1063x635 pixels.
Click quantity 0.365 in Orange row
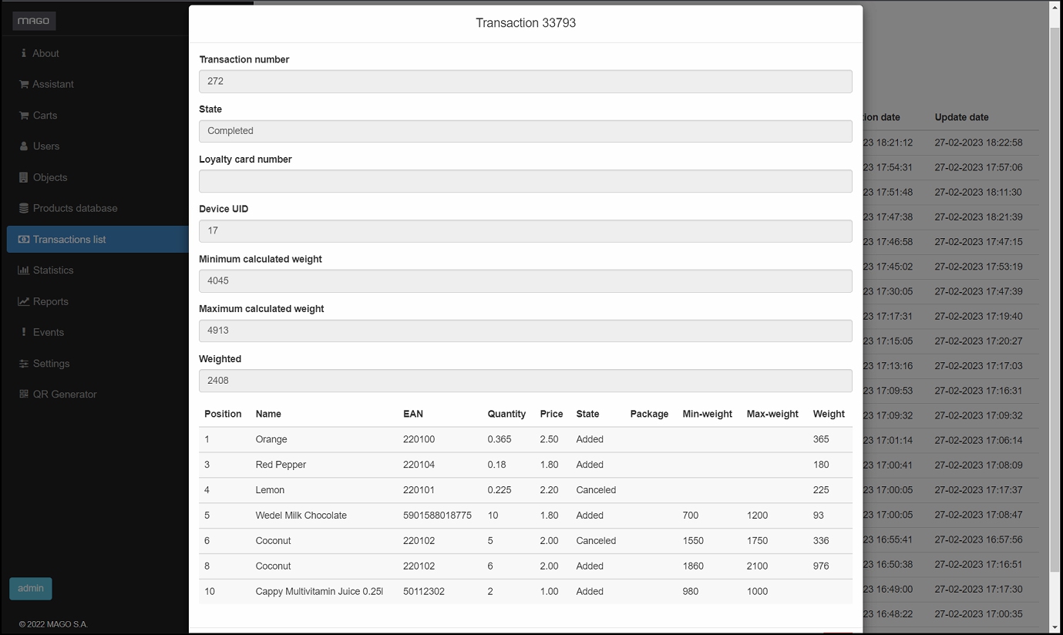point(500,439)
